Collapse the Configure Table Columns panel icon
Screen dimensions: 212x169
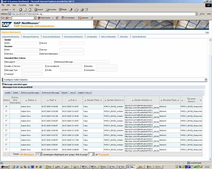point(206,80)
